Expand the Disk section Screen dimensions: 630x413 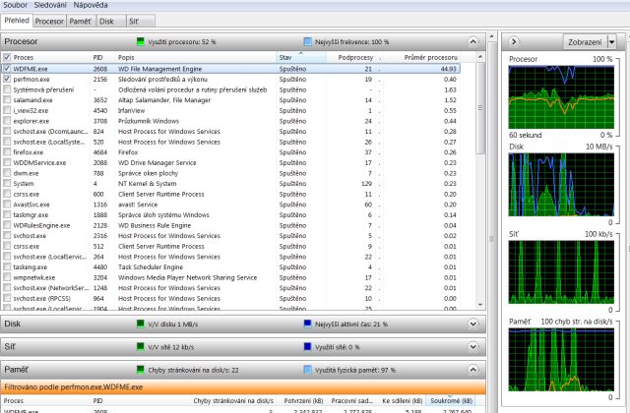pyautogui.click(x=475, y=323)
